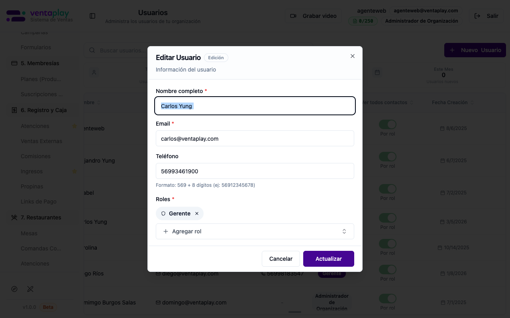Sort the Nombre column
Viewport: 510px width, 318px height.
(x=100, y=102)
